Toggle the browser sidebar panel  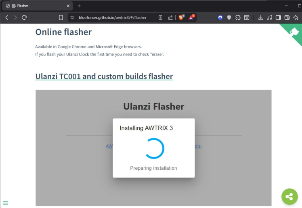[x=278, y=18]
